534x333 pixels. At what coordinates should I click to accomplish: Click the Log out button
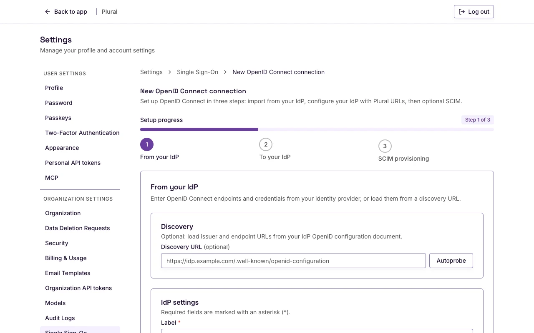coord(474,12)
